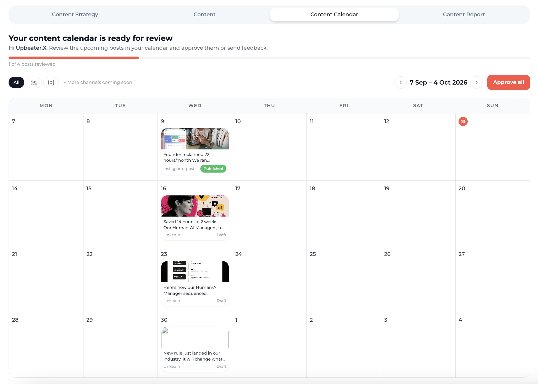Image resolution: width=538 pixels, height=384 pixels.
Task: Open the Content Report tab
Action: pyautogui.click(x=464, y=15)
